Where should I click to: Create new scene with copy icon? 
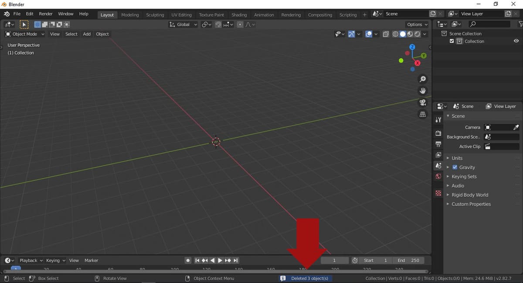click(x=433, y=14)
